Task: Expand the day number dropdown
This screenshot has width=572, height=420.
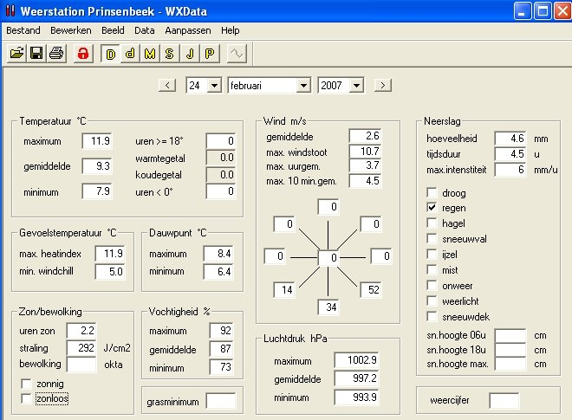Action: (215, 86)
